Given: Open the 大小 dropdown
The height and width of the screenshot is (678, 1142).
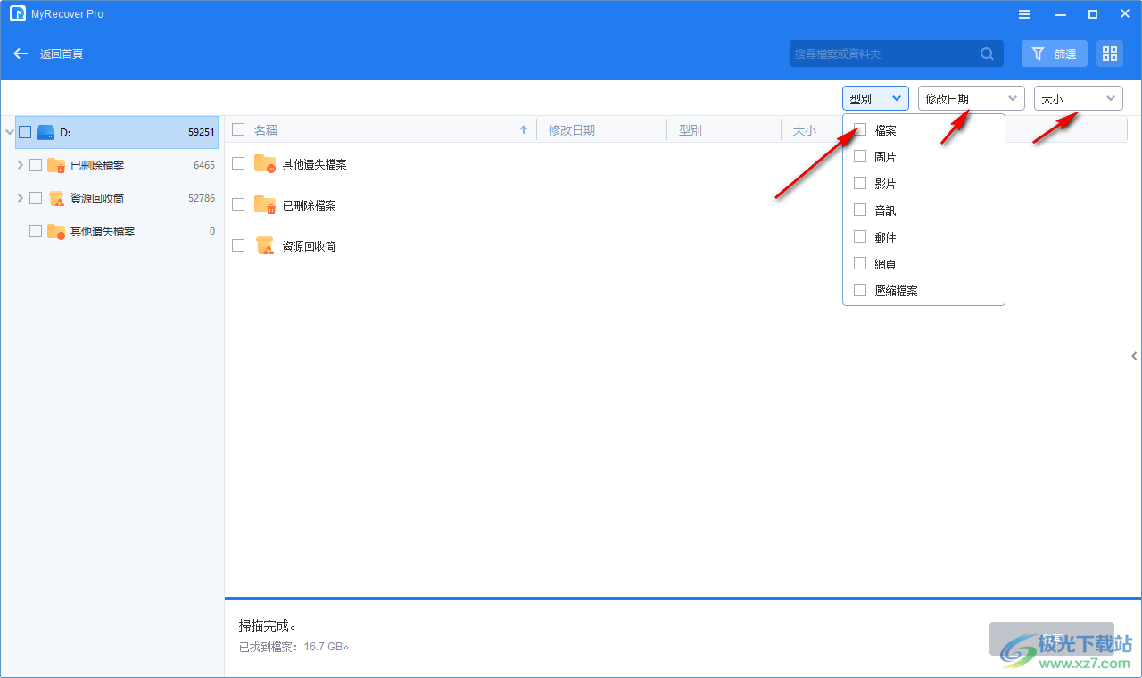Looking at the screenshot, I should [1078, 98].
